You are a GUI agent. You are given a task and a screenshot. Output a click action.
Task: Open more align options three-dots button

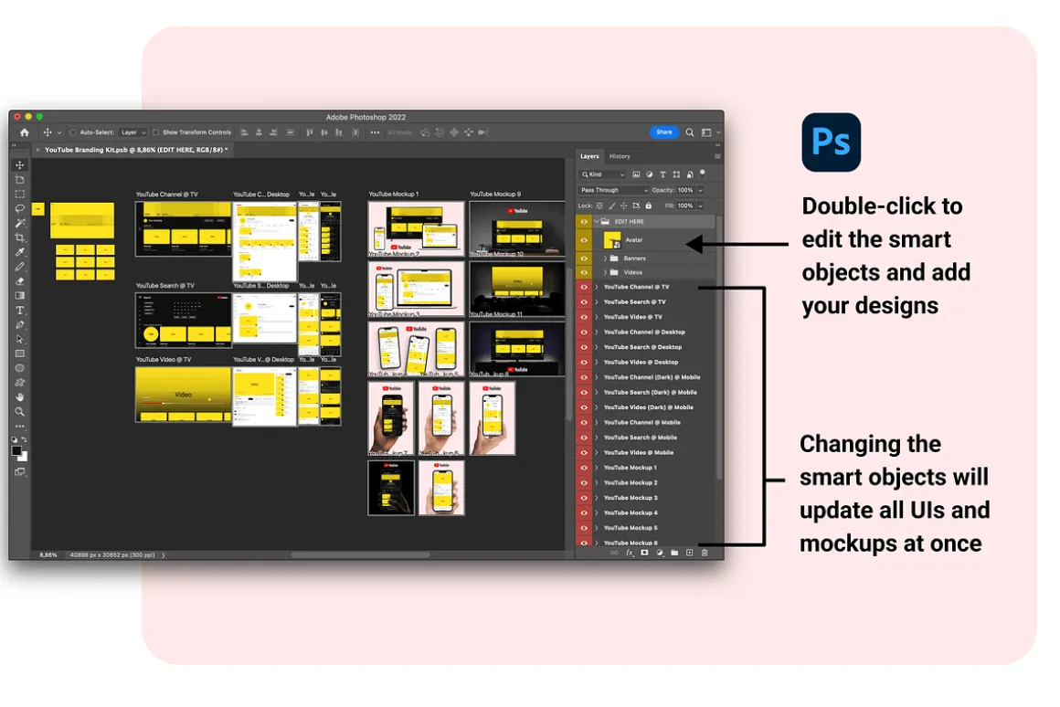(375, 132)
